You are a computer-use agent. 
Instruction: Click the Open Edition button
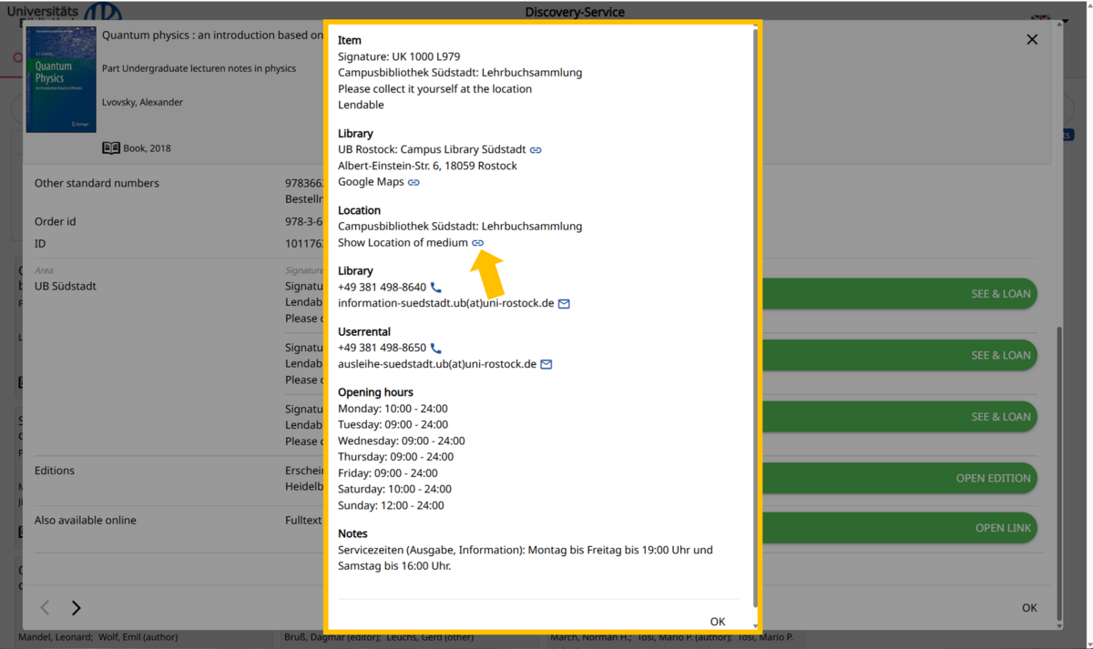[993, 478]
